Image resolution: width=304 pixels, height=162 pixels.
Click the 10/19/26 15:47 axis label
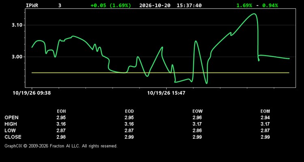[166, 93]
